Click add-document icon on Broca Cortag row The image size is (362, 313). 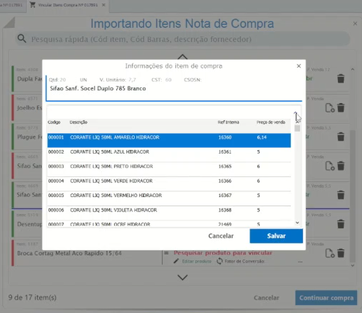coord(330,253)
